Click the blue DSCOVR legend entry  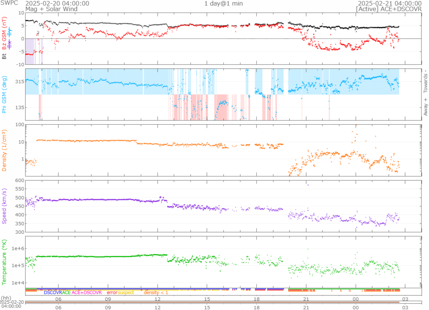pos(52,293)
